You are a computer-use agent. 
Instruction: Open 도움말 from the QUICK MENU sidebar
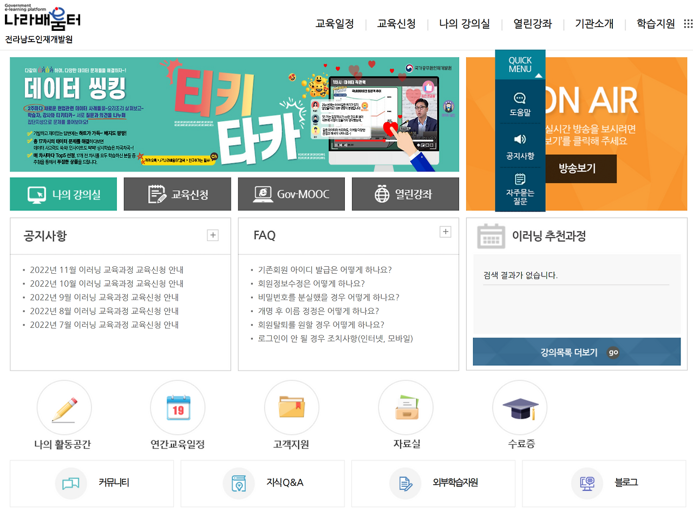click(520, 103)
